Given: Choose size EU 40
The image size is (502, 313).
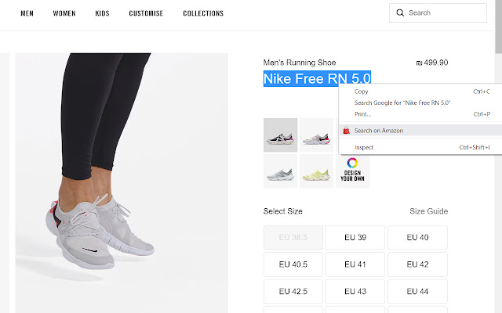Looking at the screenshot, I should click(417, 237).
